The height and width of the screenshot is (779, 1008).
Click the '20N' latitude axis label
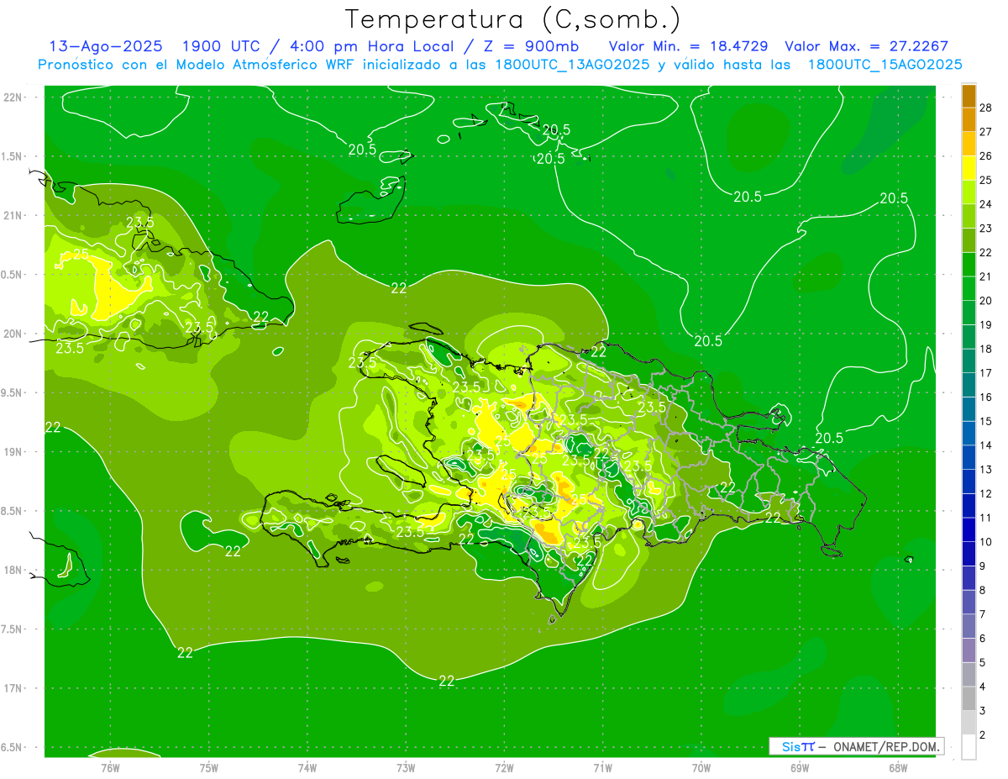pyautogui.click(x=13, y=334)
